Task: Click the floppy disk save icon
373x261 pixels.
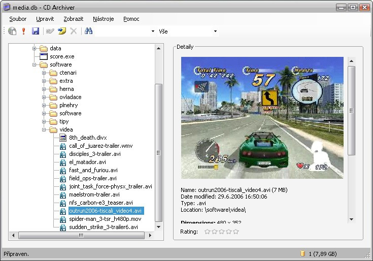Action: tap(36, 31)
